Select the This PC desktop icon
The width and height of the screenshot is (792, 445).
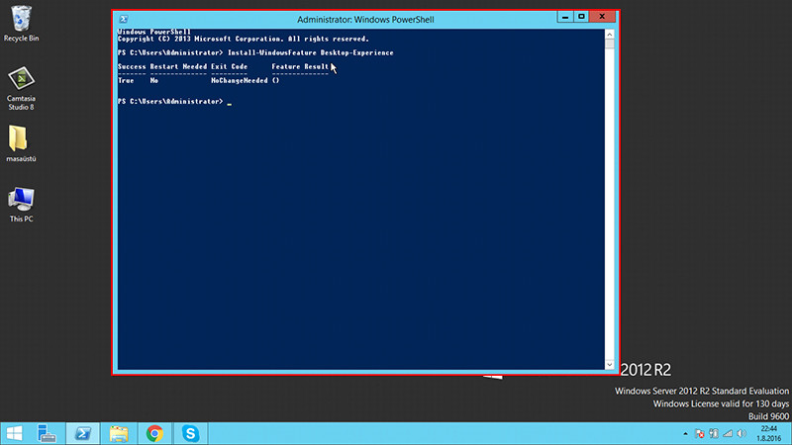click(x=21, y=202)
